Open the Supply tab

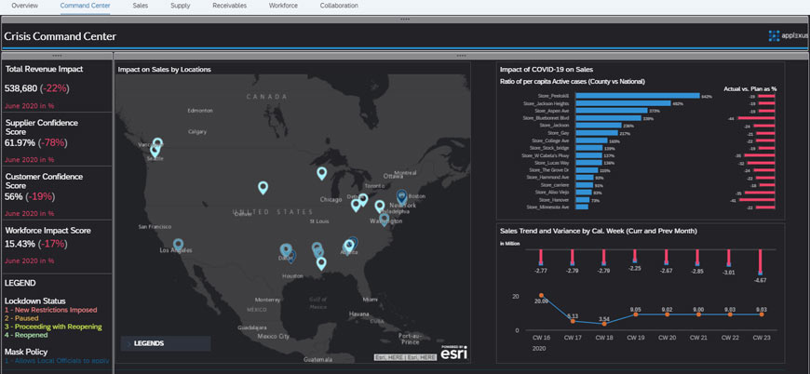[x=181, y=6]
